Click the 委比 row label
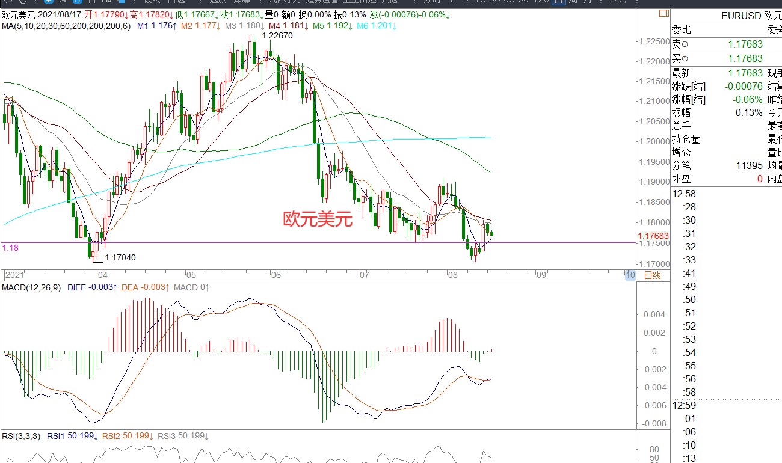Viewport: 782px width, 463px height. [682, 30]
